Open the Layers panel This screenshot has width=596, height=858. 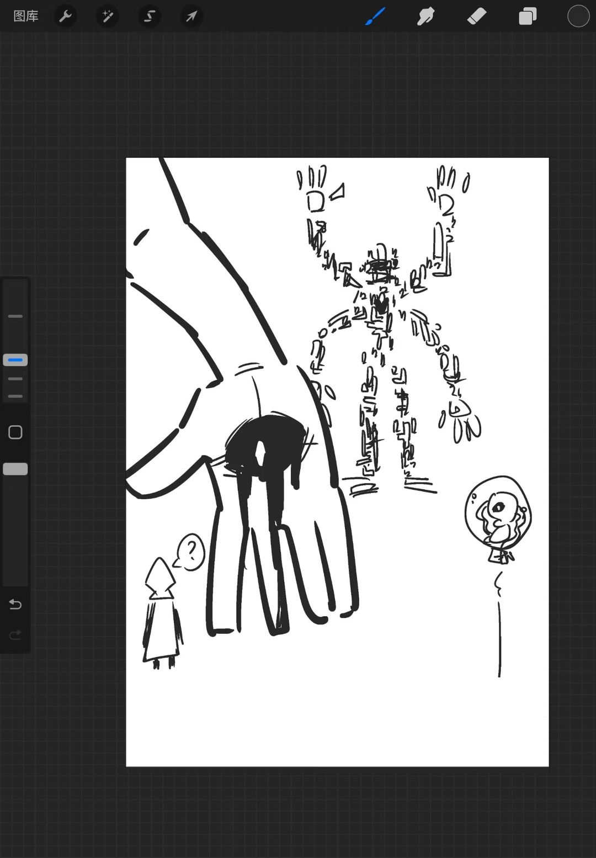point(528,16)
